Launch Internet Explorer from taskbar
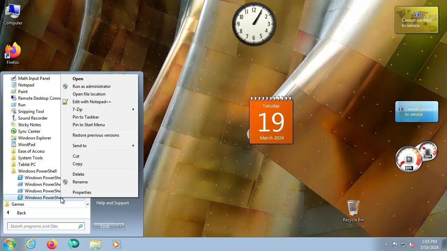Image resolution: width=447 pixels, height=251 pixels. [31, 244]
